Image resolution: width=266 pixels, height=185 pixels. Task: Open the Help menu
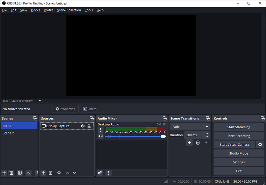click(100, 10)
